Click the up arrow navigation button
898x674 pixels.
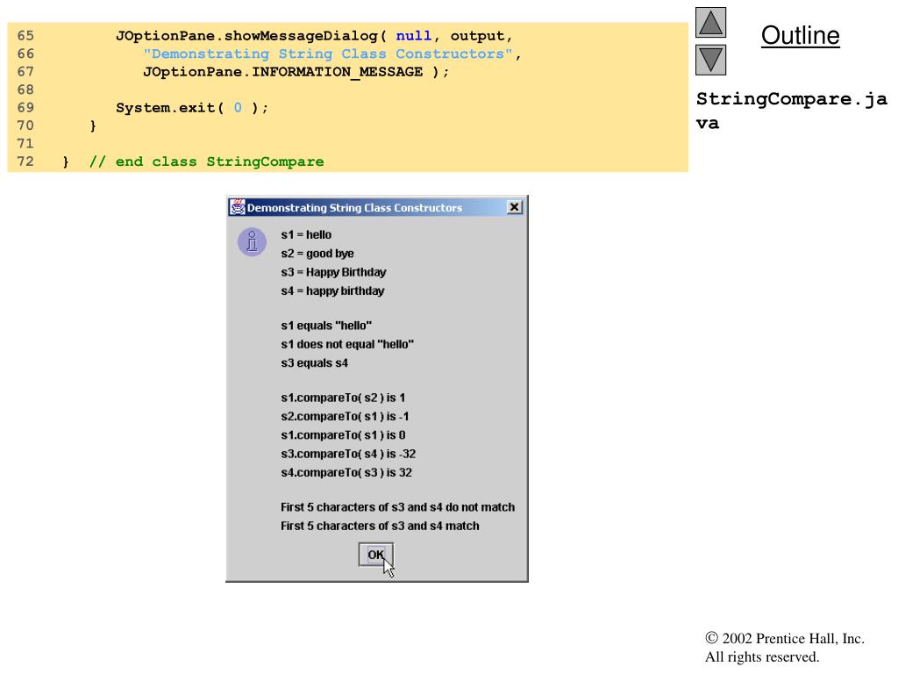click(710, 22)
